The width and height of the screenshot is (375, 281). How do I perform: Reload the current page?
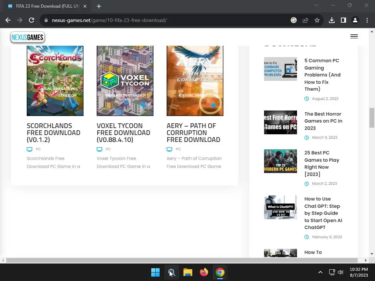(x=31, y=20)
